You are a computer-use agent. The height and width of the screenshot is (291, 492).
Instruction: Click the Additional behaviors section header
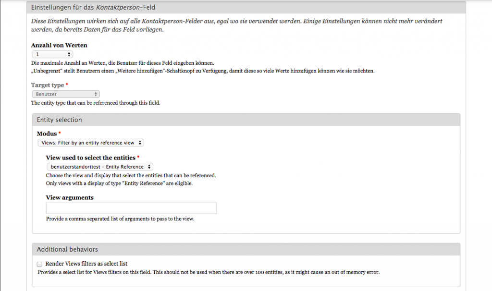click(x=67, y=249)
